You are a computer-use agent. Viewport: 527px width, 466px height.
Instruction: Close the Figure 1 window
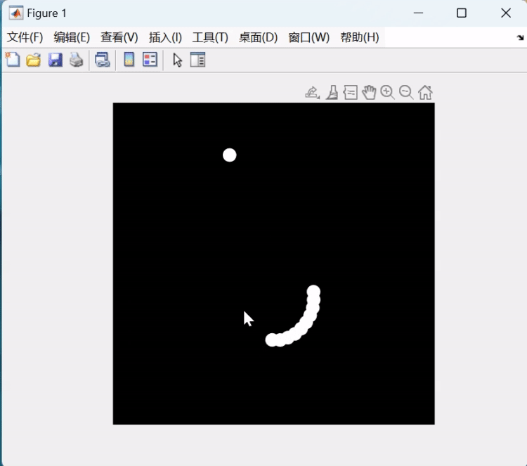pyautogui.click(x=506, y=13)
